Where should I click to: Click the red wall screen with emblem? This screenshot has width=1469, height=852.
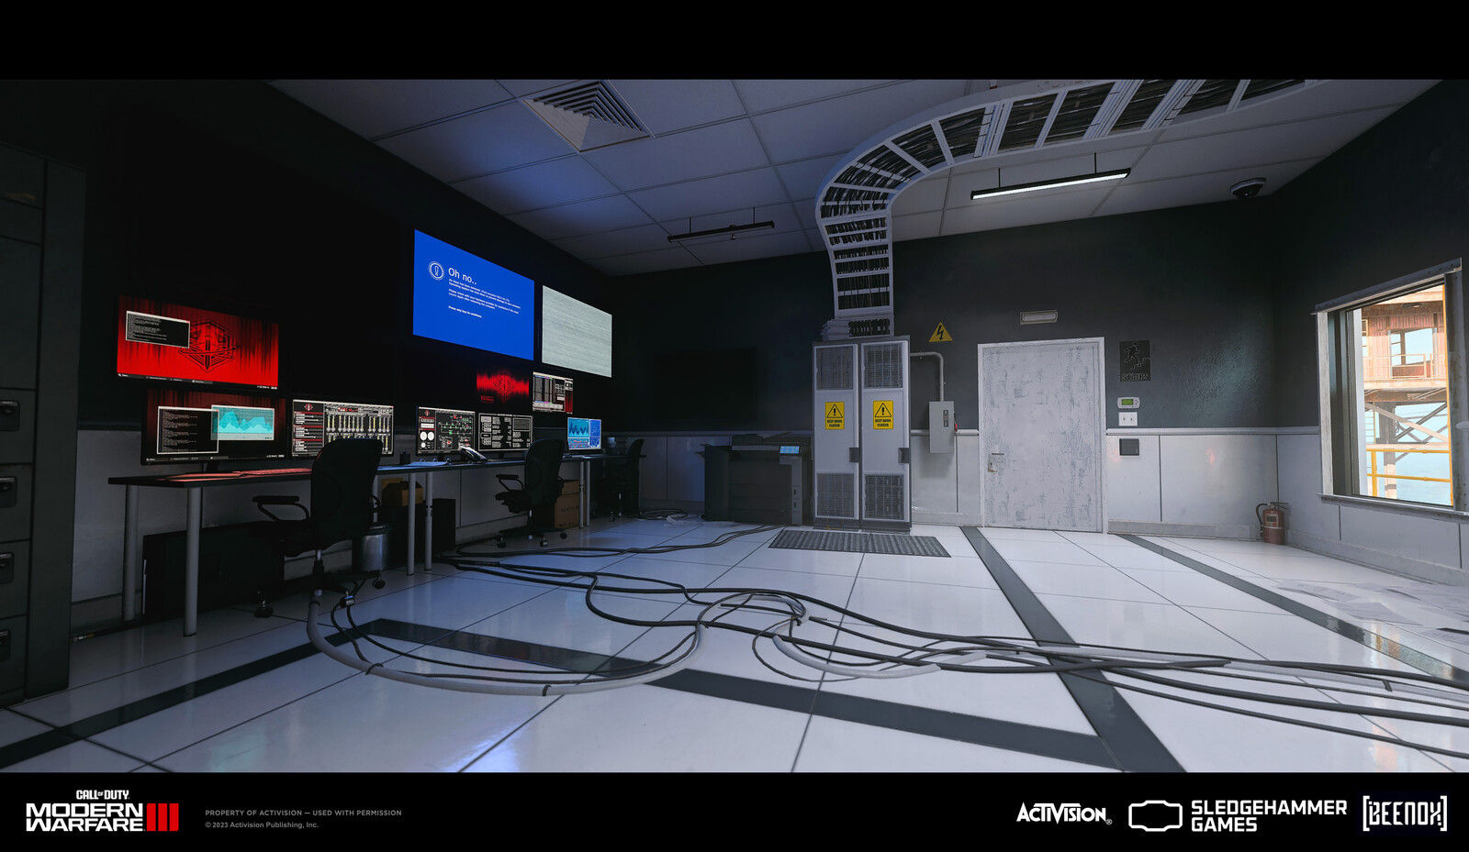pos(197,342)
